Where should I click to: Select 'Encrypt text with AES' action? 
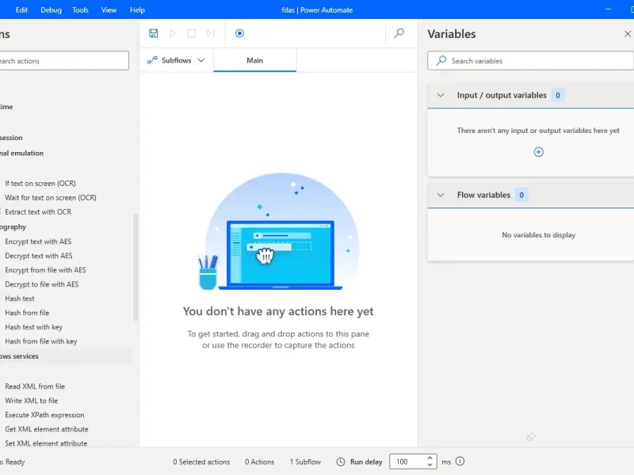click(38, 241)
